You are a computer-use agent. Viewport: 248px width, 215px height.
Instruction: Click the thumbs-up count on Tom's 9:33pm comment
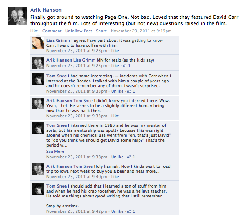point(131,91)
